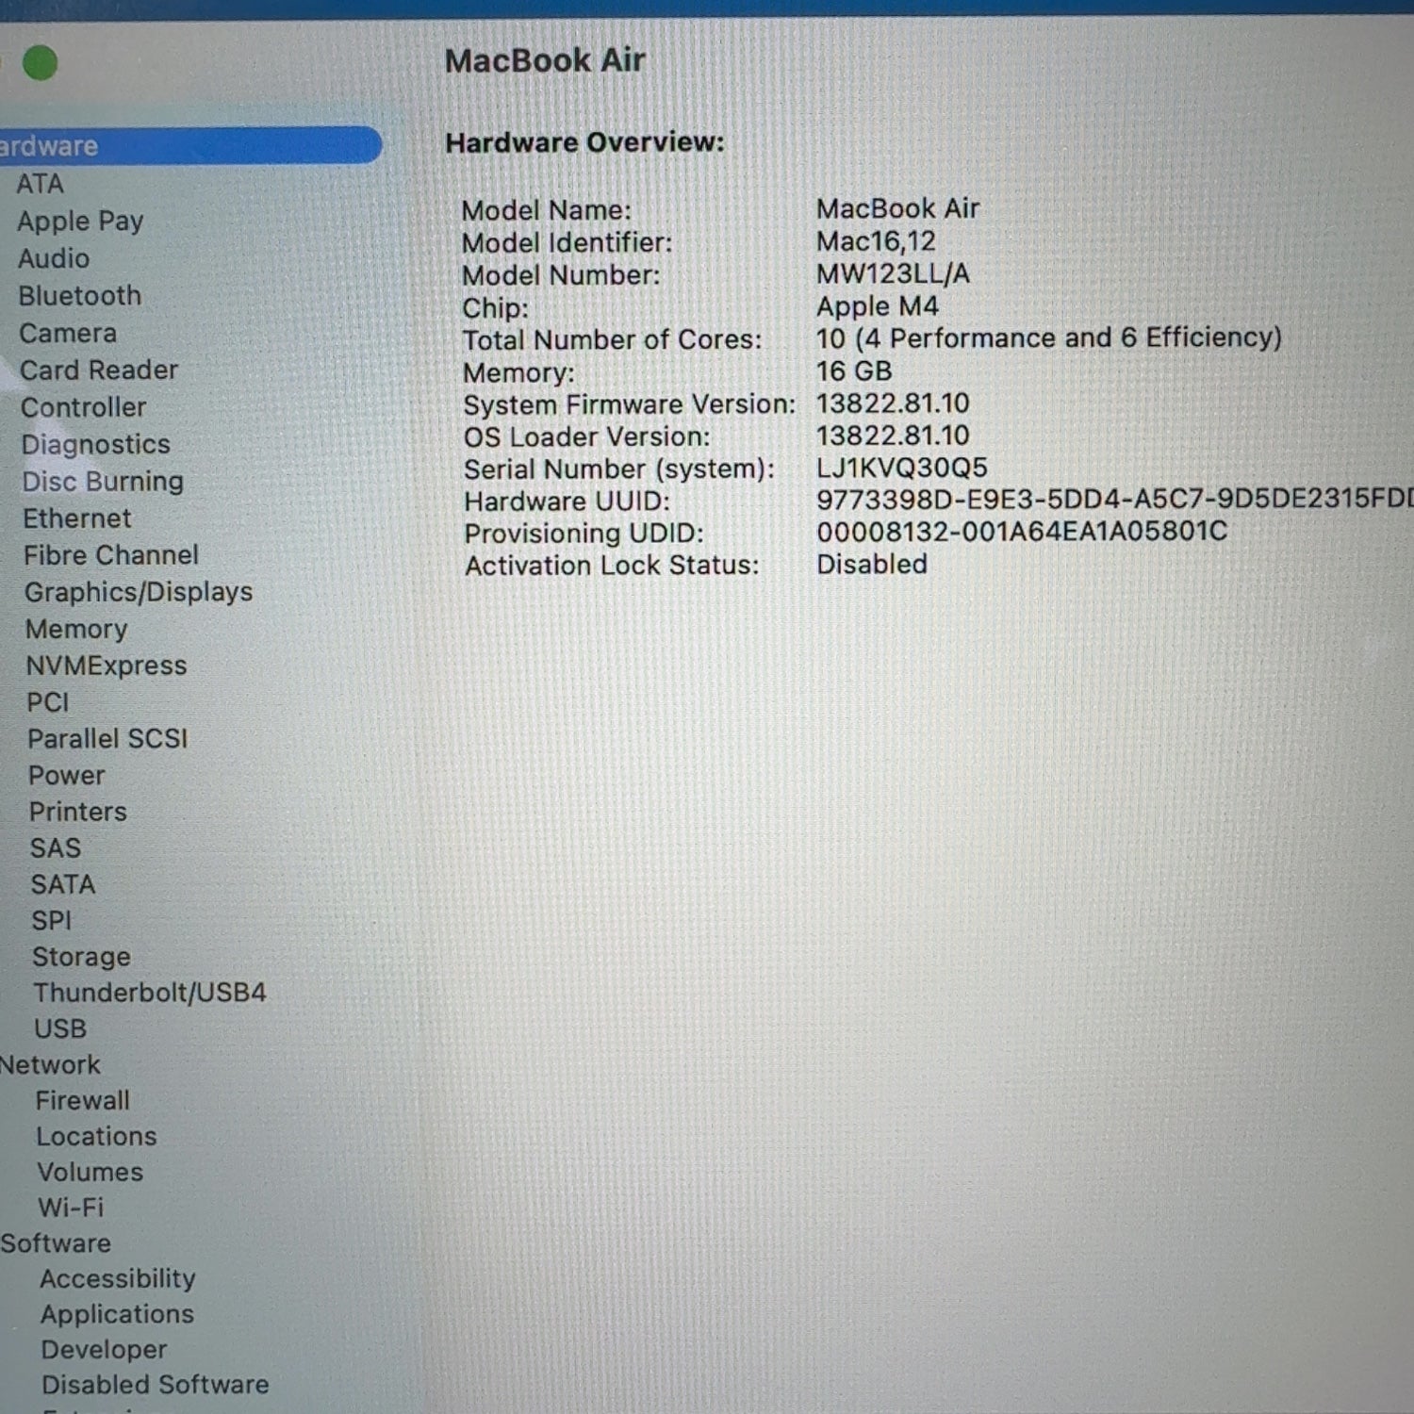Click the Hardware UUID value
The image size is (1414, 1414).
pyautogui.click(x=1115, y=499)
